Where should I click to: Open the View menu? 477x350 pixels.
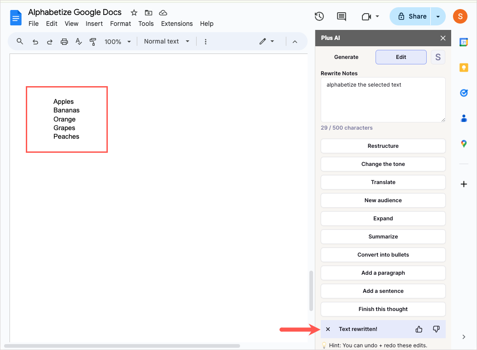click(72, 24)
